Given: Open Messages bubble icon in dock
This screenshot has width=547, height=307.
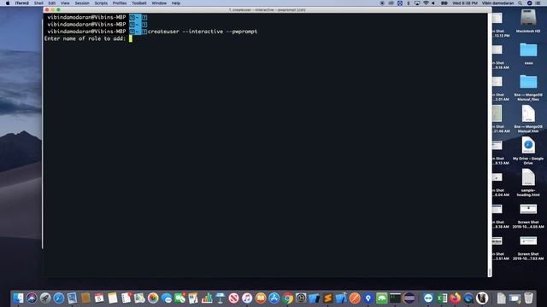Looking at the screenshot, I should click(x=167, y=298).
